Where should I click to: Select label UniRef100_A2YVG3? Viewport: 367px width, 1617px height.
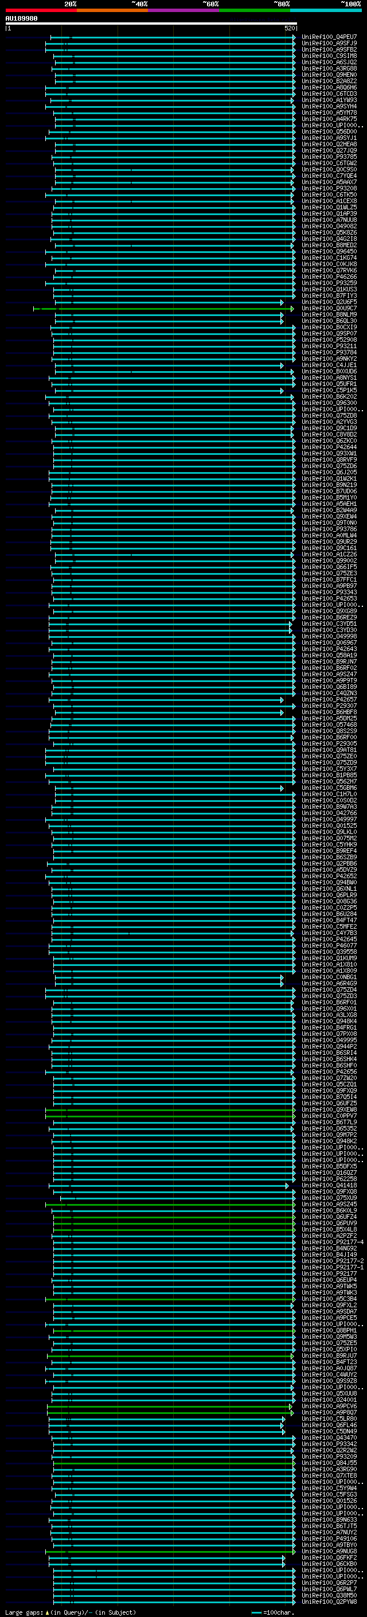pos(329,422)
